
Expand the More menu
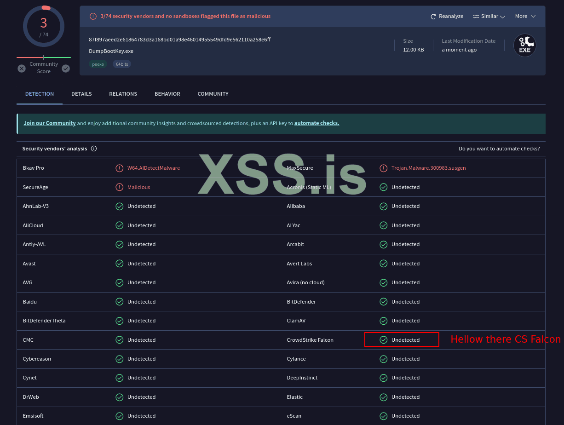(525, 16)
